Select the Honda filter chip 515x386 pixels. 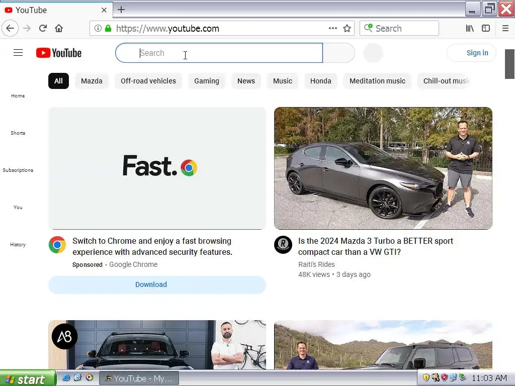[320, 81]
